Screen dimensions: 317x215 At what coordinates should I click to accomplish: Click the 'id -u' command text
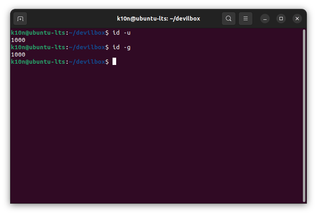pos(121,33)
